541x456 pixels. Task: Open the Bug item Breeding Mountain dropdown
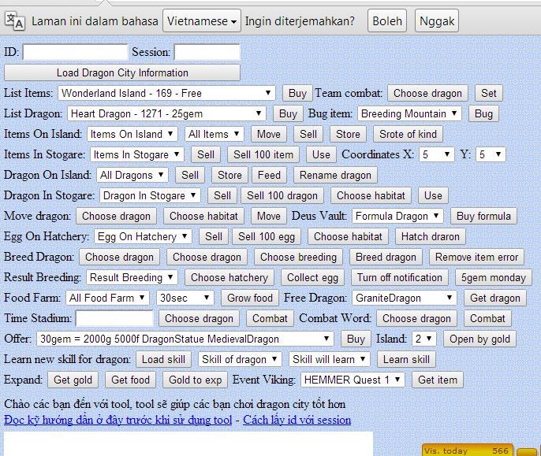coord(409,113)
